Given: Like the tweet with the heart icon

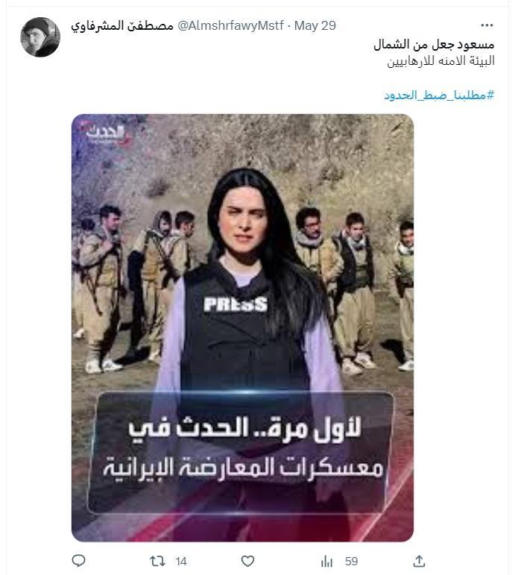Looking at the screenshot, I should click(x=247, y=561).
